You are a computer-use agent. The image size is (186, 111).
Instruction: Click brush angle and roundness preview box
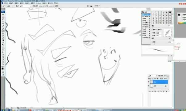click(x=167, y=32)
